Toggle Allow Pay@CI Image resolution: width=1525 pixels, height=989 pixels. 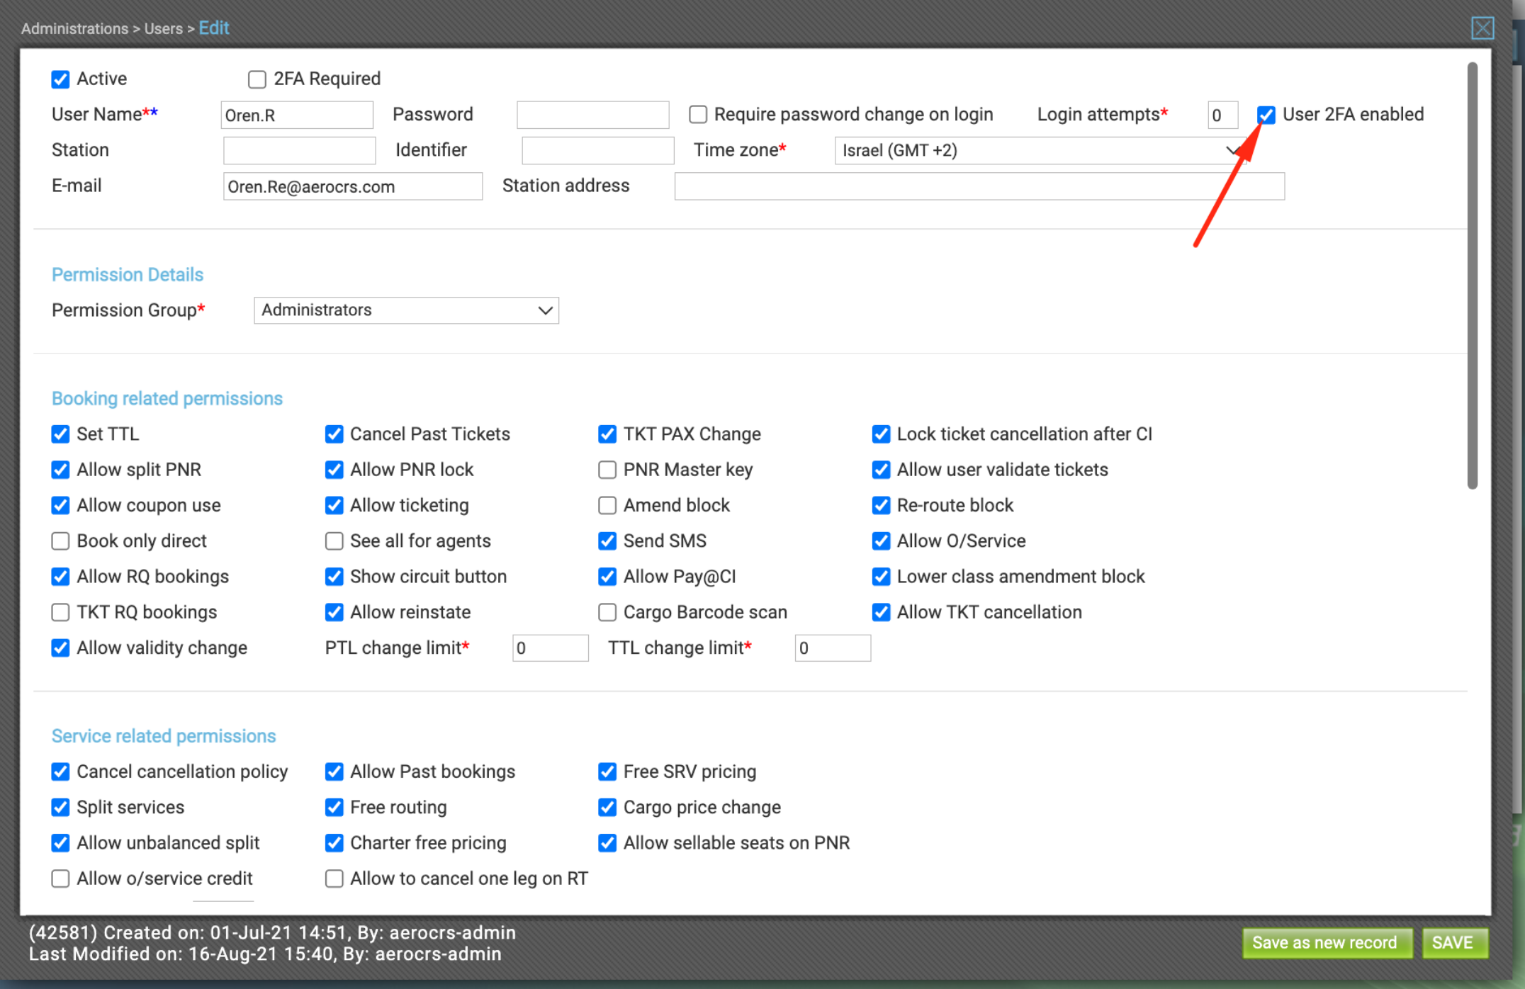607,577
